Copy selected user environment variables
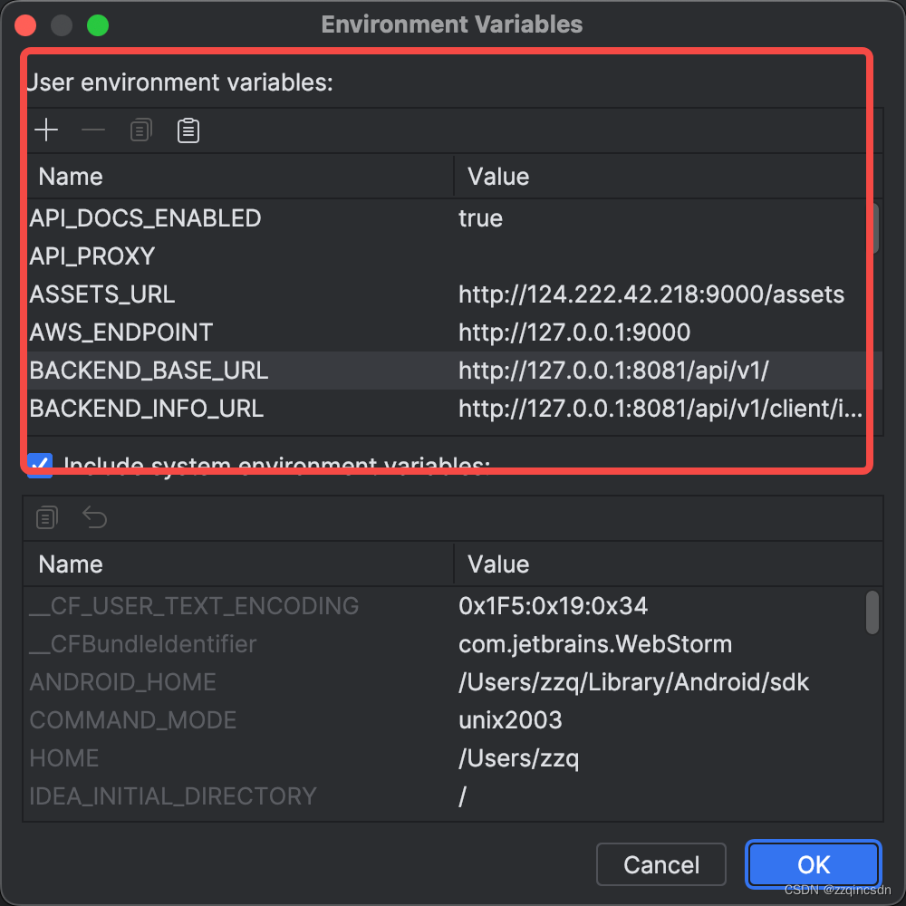 [x=141, y=130]
